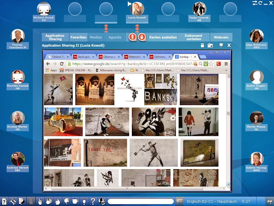274x206 pixels.
Task: Switch to the Online TO browser tab
Action: coord(58,57)
